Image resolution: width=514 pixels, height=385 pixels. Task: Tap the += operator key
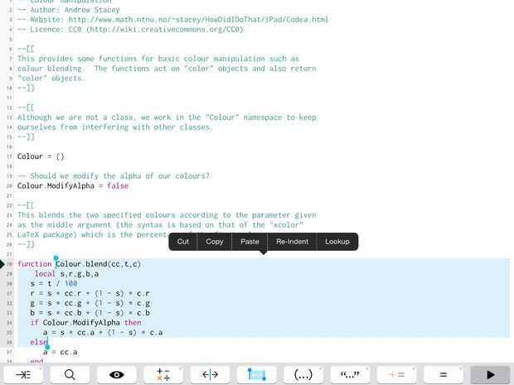pos(396,374)
